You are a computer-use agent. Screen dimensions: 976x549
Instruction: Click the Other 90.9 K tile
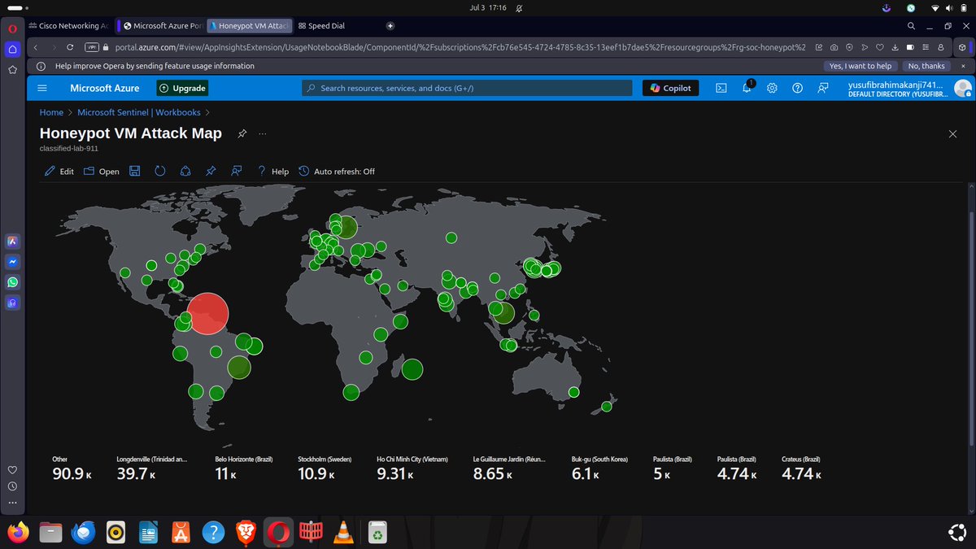pos(72,468)
